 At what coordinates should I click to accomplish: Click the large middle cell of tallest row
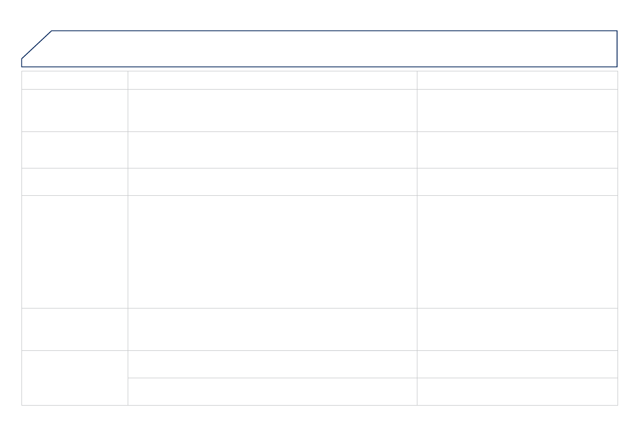pos(272,251)
